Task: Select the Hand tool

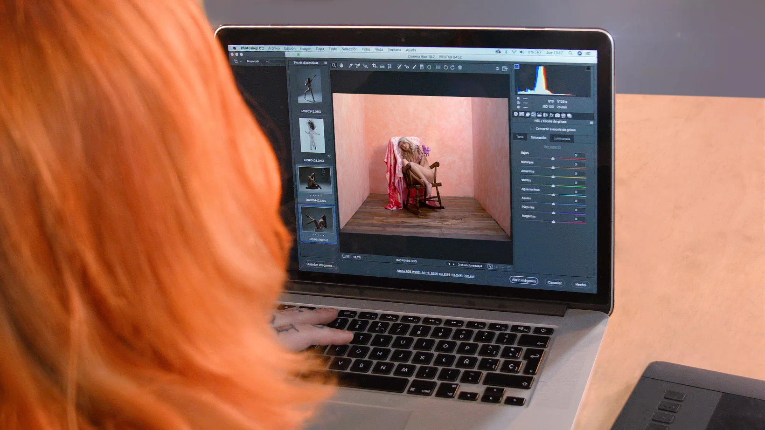Action: tap(341, 66)
